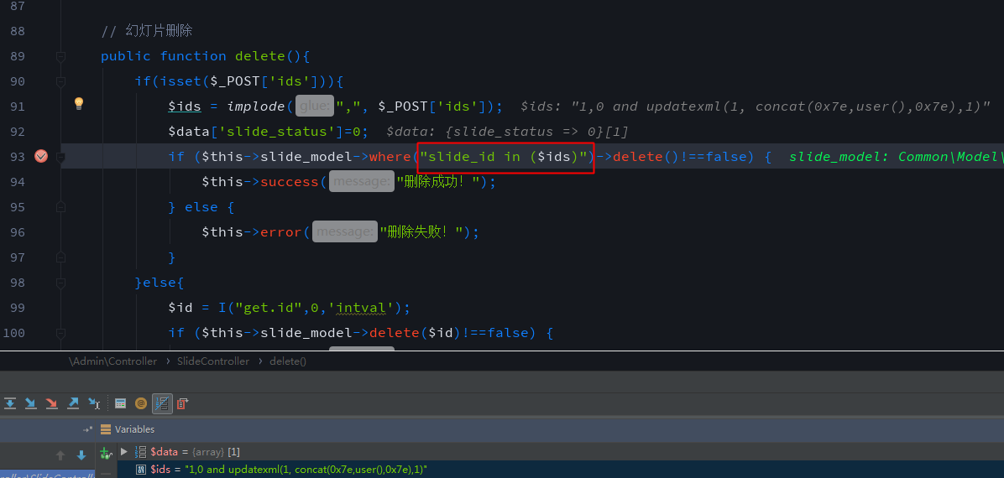Click the lightbulb intention icon on line 91
Image resolution: width=1004 pixels, height=478 pixels.
click(x=79, y=103)
